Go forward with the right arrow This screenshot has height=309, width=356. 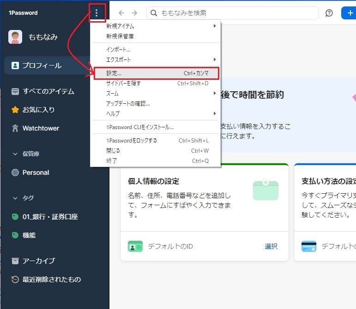tap(134, 13)
